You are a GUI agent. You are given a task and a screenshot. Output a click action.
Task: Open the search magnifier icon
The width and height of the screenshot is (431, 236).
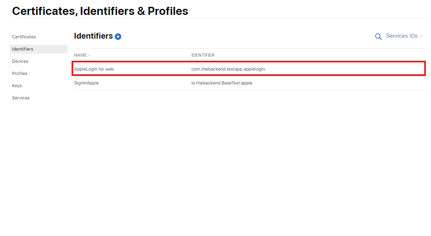[378, 37]
